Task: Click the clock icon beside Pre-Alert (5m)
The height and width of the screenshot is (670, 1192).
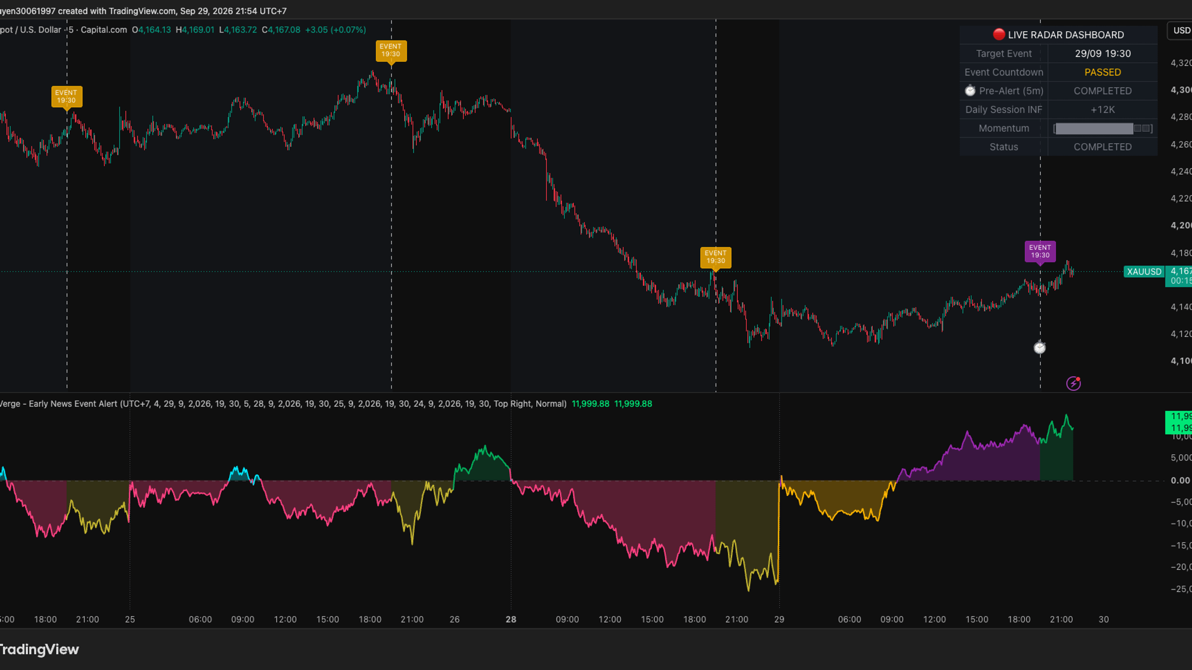Action: pyautogui.click(x=970, y=91)
